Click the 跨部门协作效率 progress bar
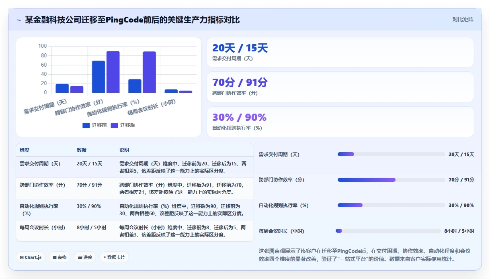Screen dimensions: 490x279 pos(392,180)
